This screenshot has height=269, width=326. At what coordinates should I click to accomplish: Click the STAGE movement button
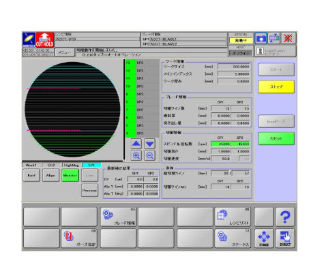tap(264, 238)
